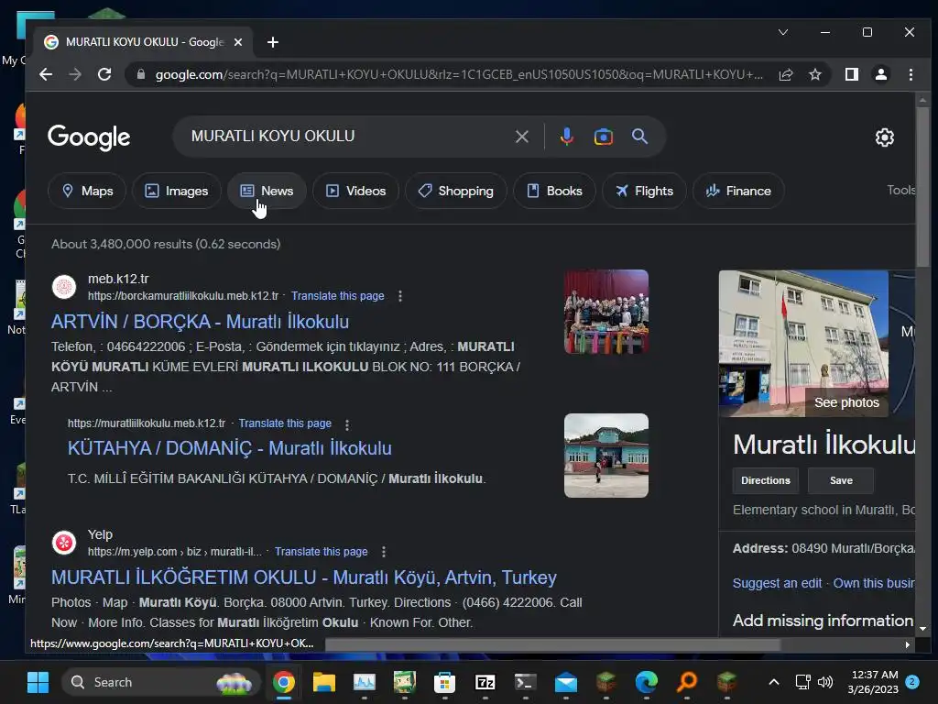This screenshot has width=938, height=704.
Task: Open ARTVİN / BORÇKA - Muratlı İlkokulu result
Action: click(x=200, y=322)
